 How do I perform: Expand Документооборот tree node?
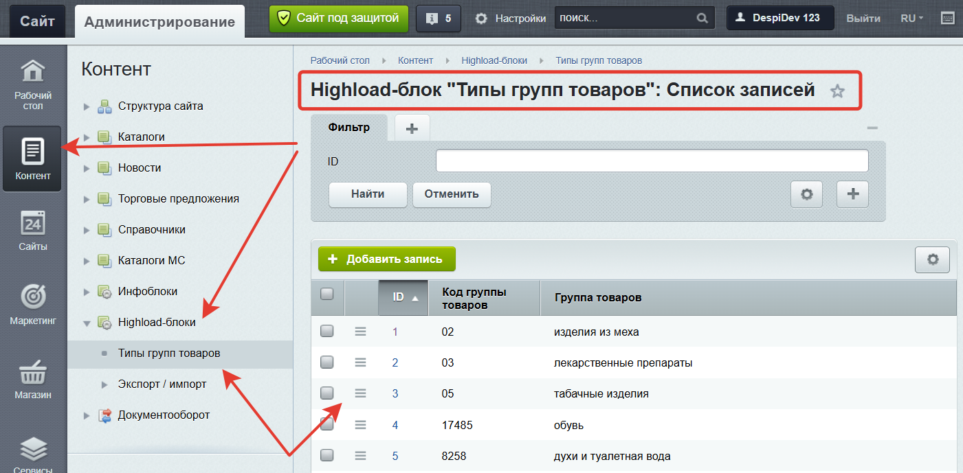point(87,415)
